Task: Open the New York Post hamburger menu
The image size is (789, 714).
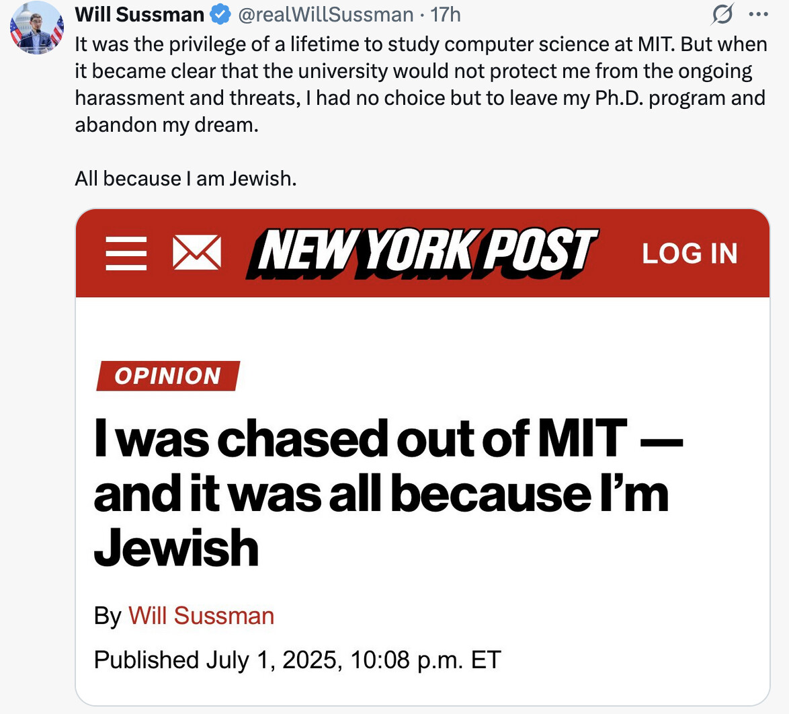Action: (x=126, y=253)
